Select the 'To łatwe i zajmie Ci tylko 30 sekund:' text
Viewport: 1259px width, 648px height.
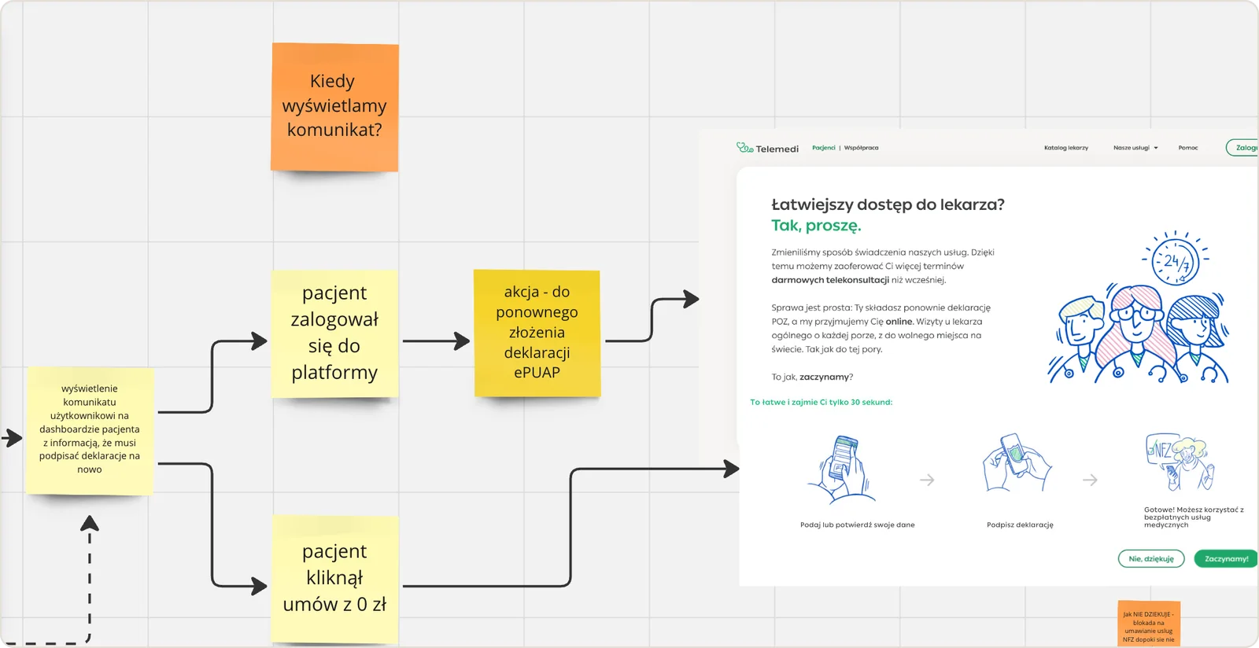coord(821,402)
